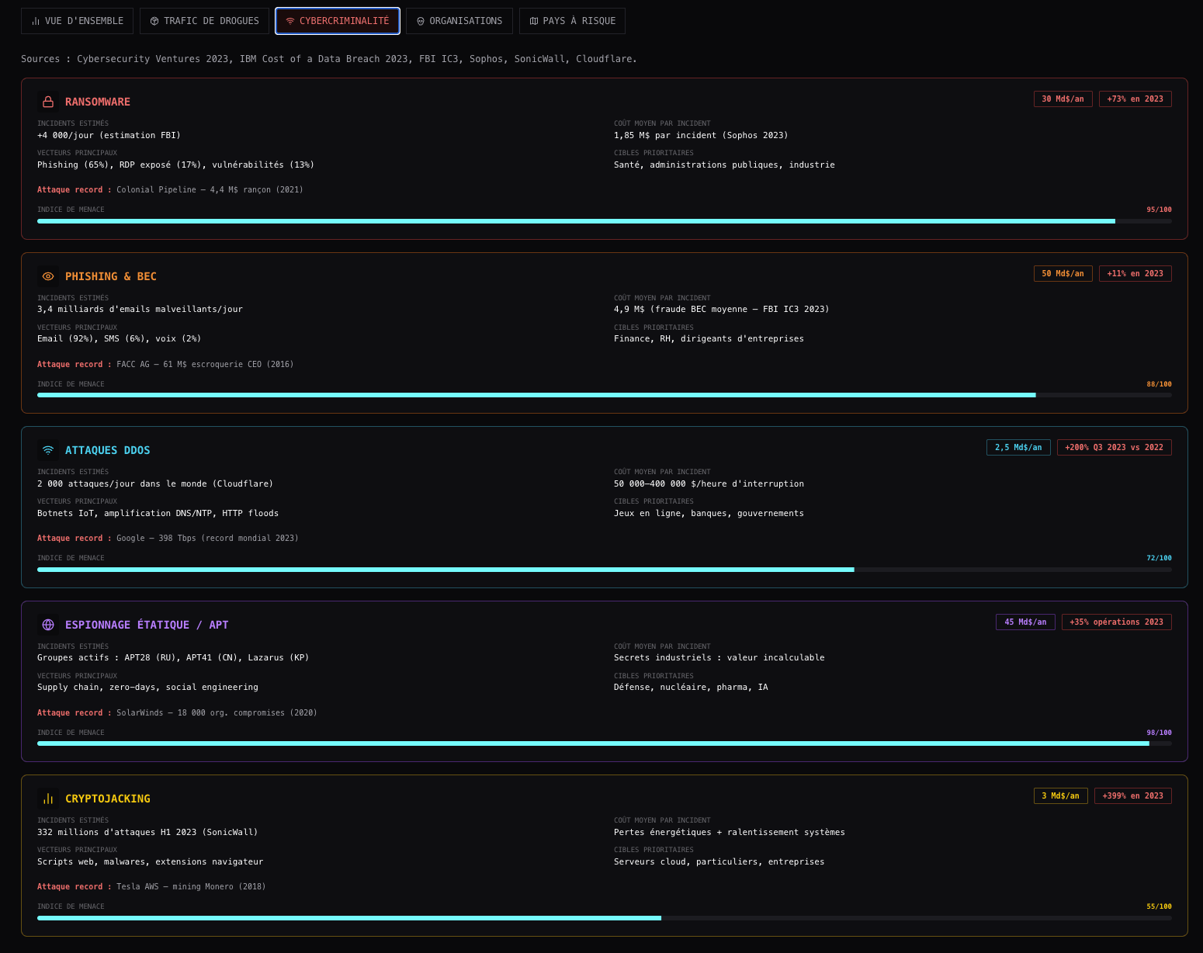Click the ATTAQUES DDOS card title
Image resolution: width=1203 pixels, height=953 pixels.
click(x=108, y=450)
